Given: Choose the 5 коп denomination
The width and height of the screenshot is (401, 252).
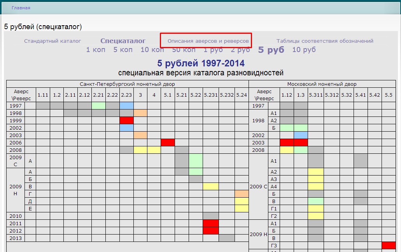Looking at the screenshot, I should [x=123, y=50].
